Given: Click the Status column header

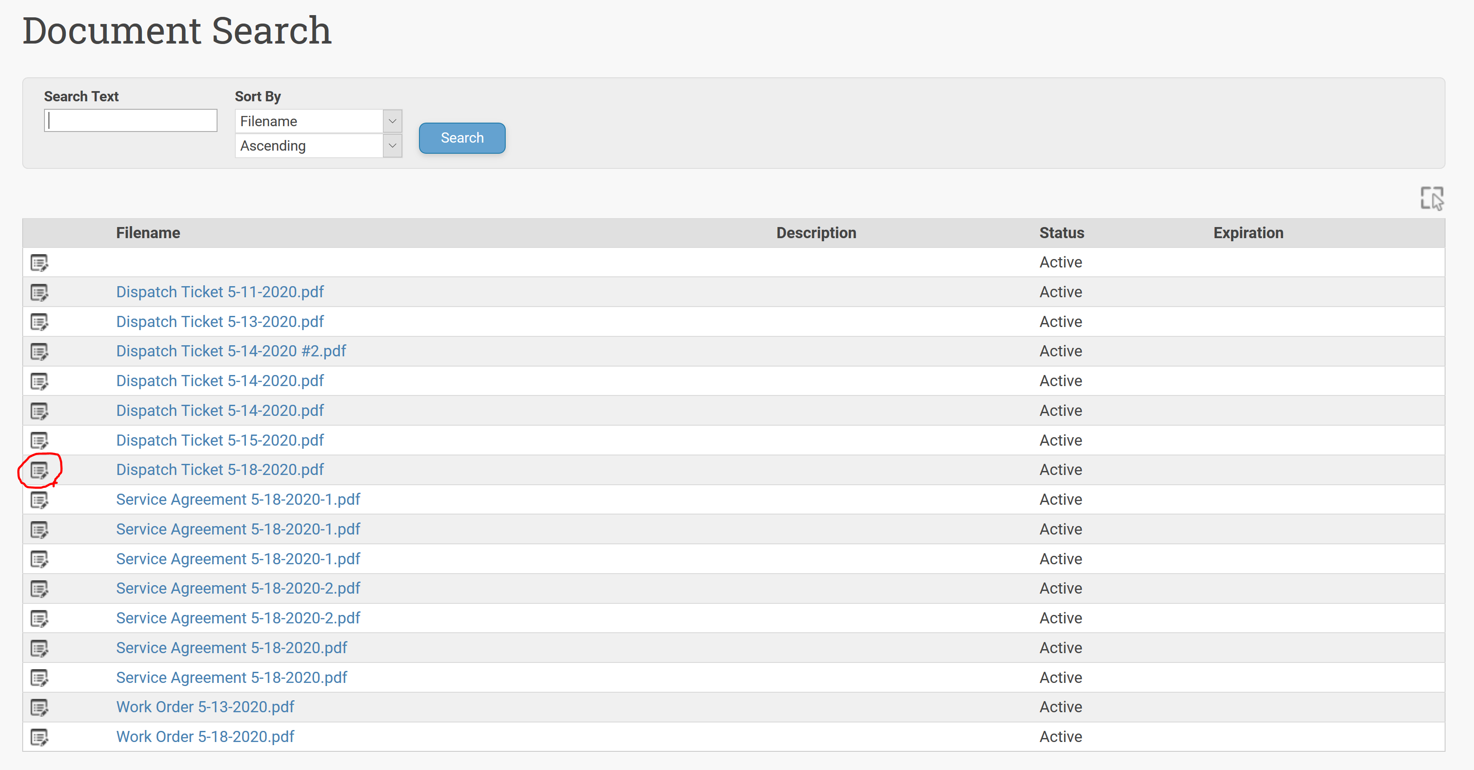Looking at the screenshot, I should (1061, 233).
